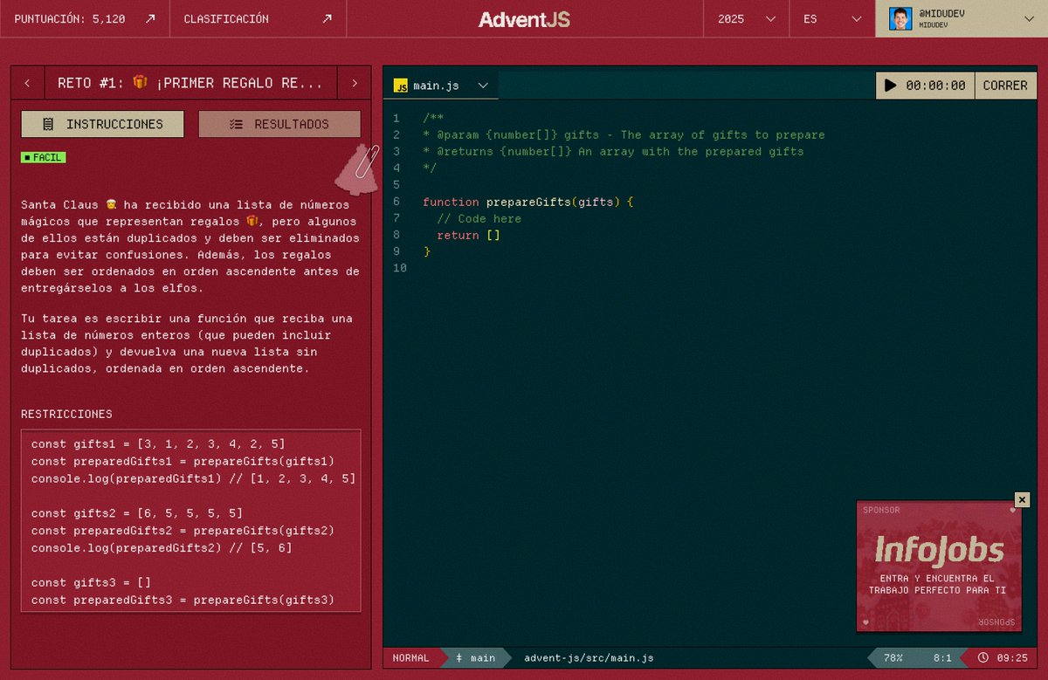Click the clock icon in status bar
The width and height of the screenshot is (1048, 680).
coord(983,657)
